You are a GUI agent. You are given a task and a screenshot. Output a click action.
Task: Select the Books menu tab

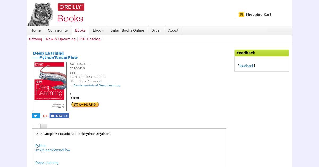click(80, 30)
